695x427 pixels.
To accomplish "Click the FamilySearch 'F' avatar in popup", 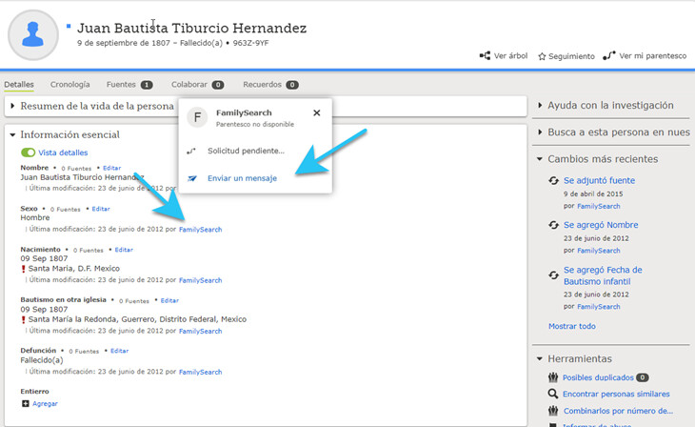I will 197,117.
